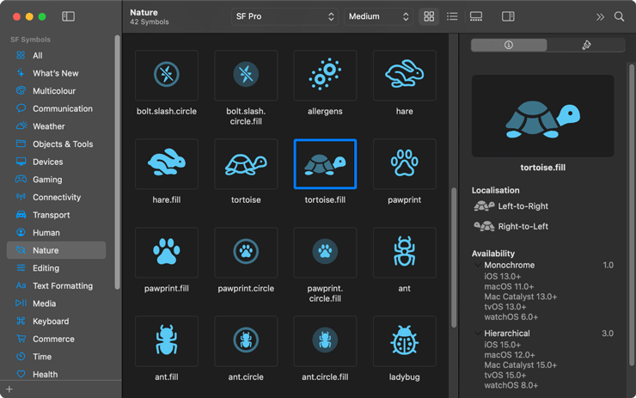636x398 pixels.
Task: Open the Weather category
Action: 57,126
